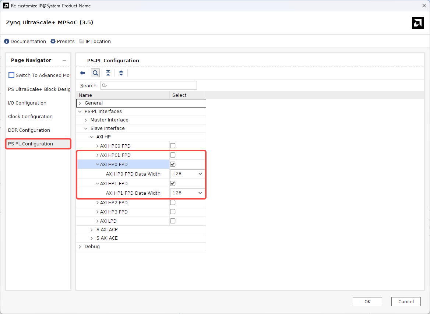430x314 pixels.
Task: Enable AXI HP2 FPD checkbox
Action: (x=173, y=203)
